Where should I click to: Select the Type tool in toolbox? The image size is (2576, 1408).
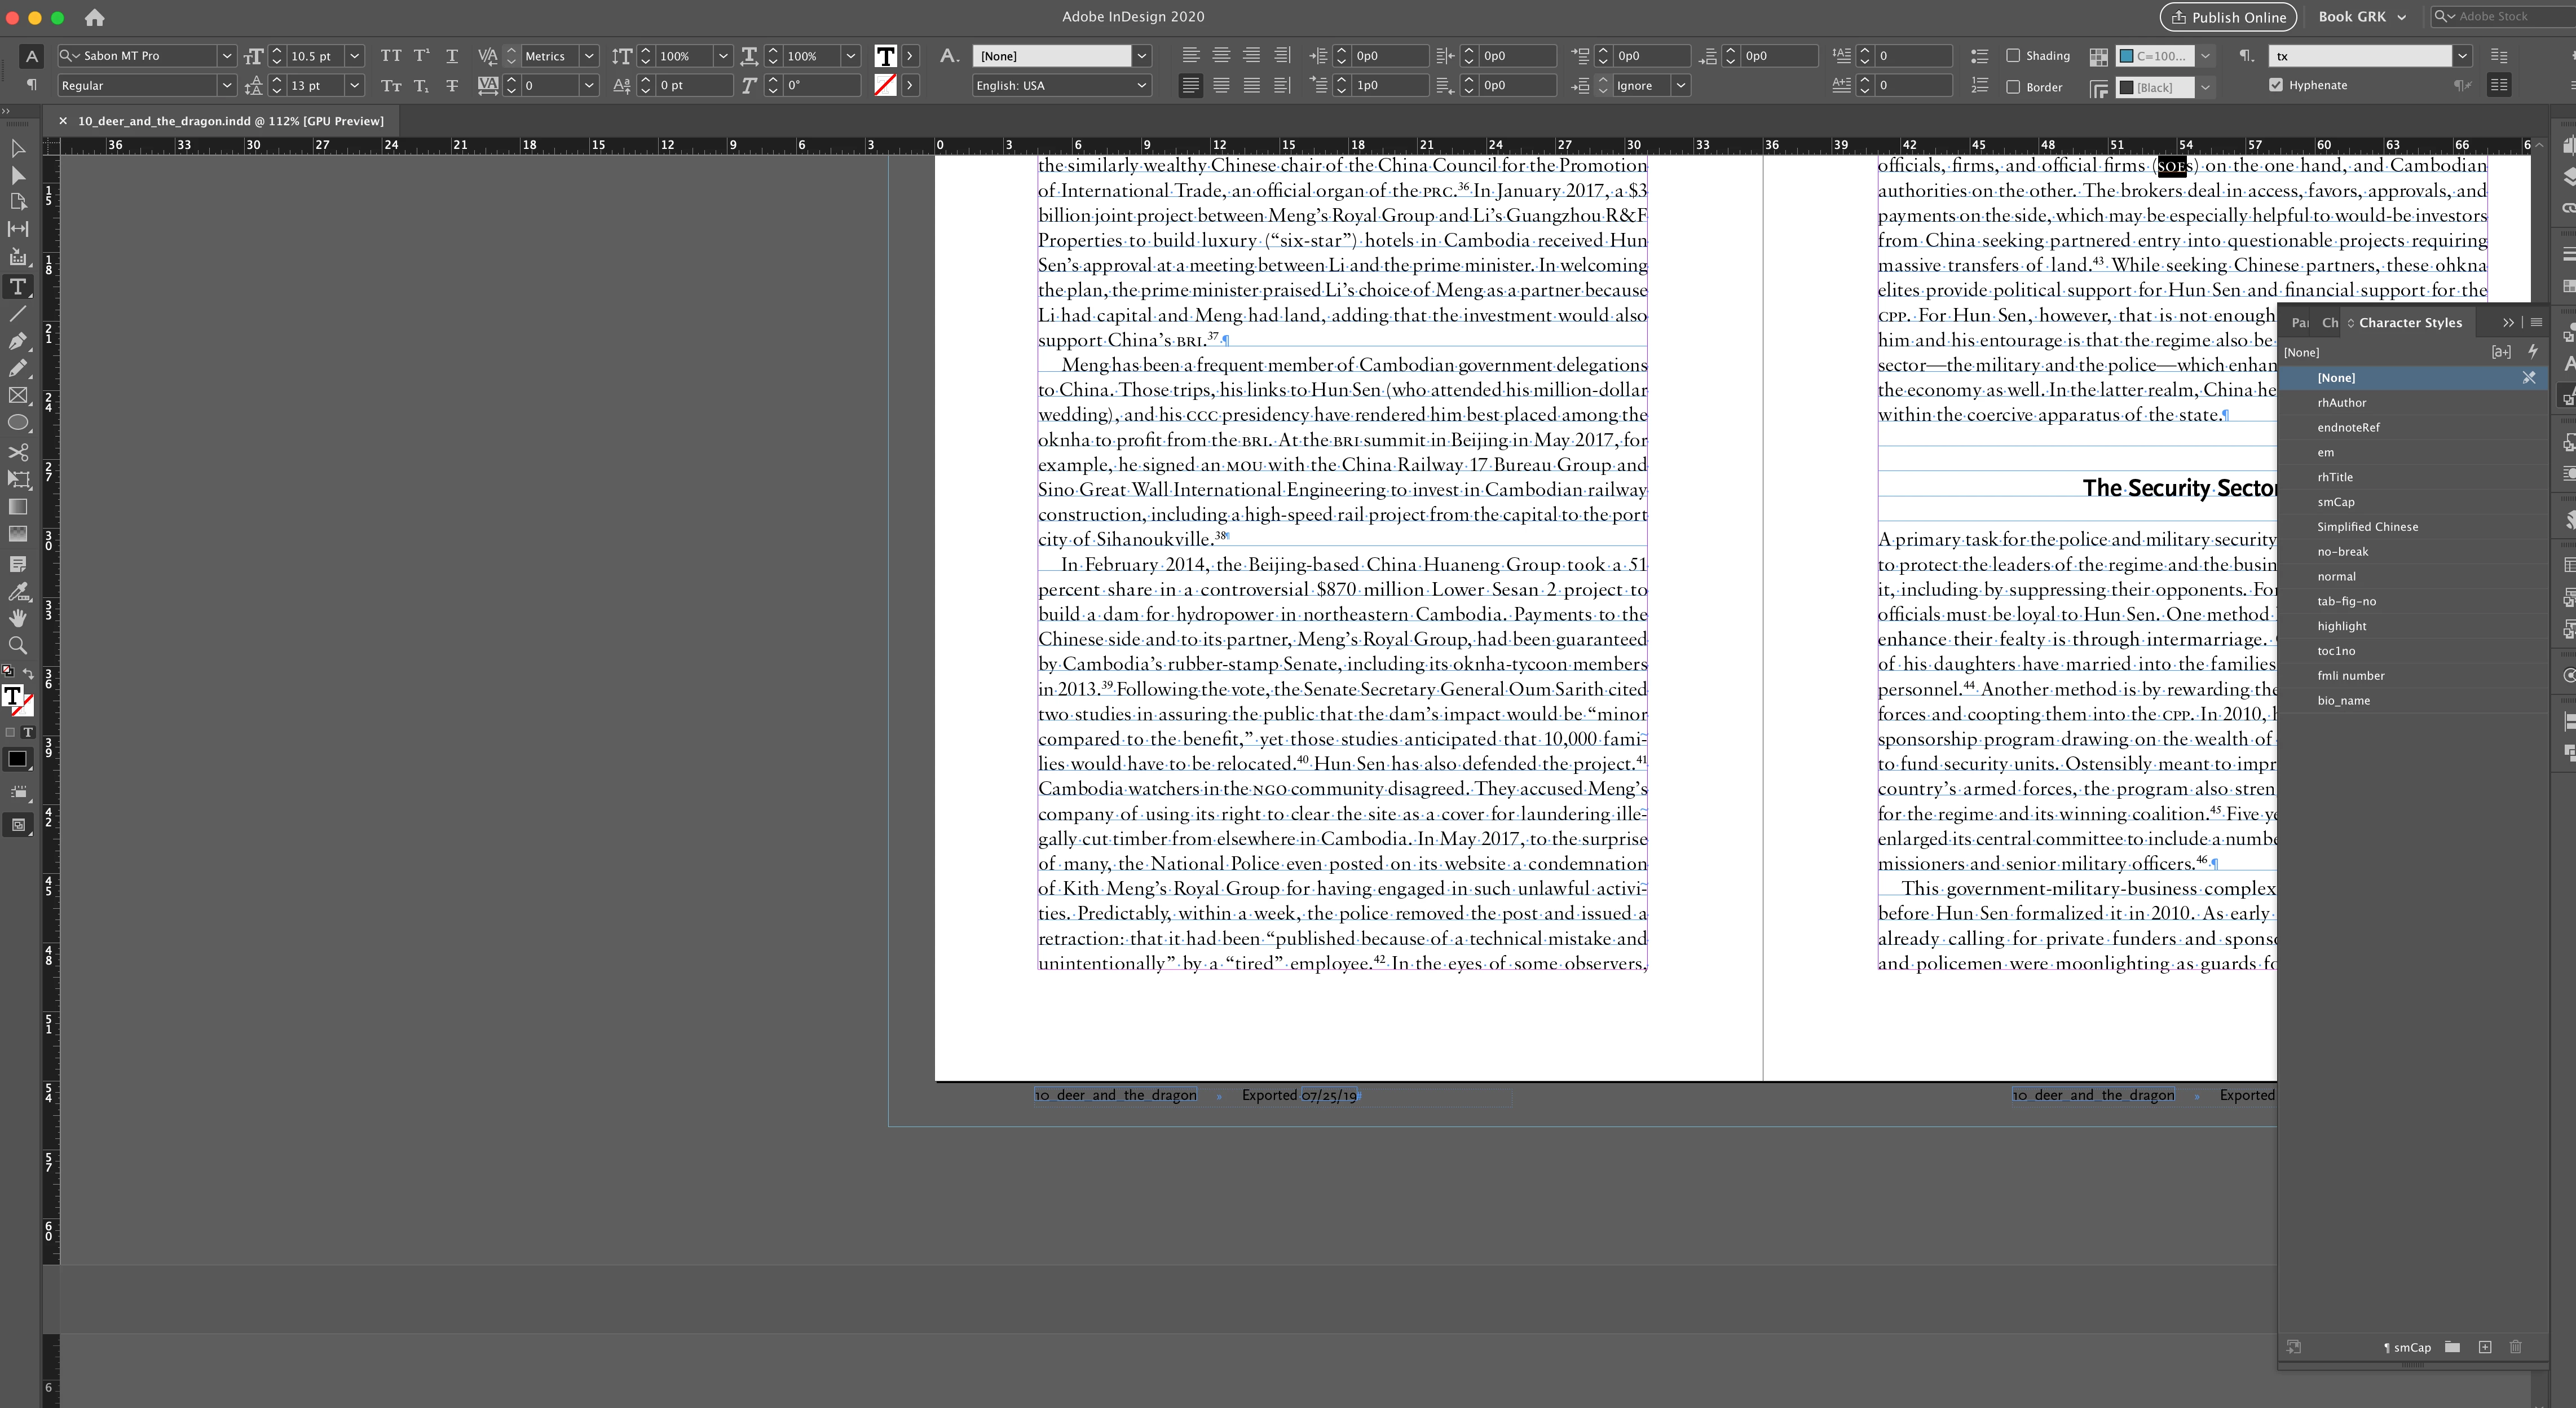pyautogui.click(x=18, y=287)
